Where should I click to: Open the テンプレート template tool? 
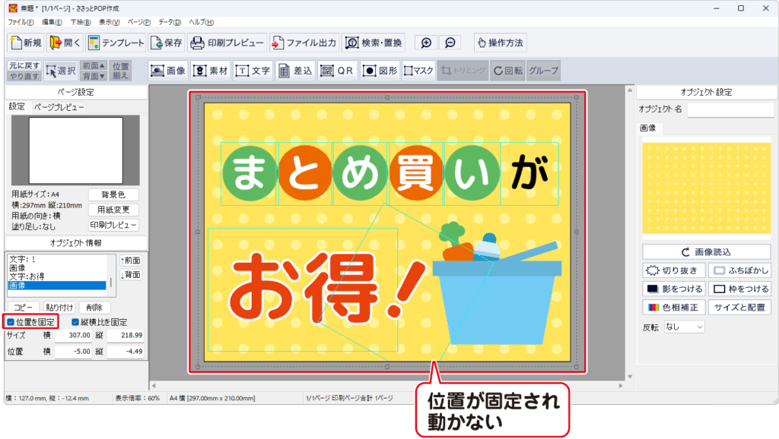click(x=114, y=43)
